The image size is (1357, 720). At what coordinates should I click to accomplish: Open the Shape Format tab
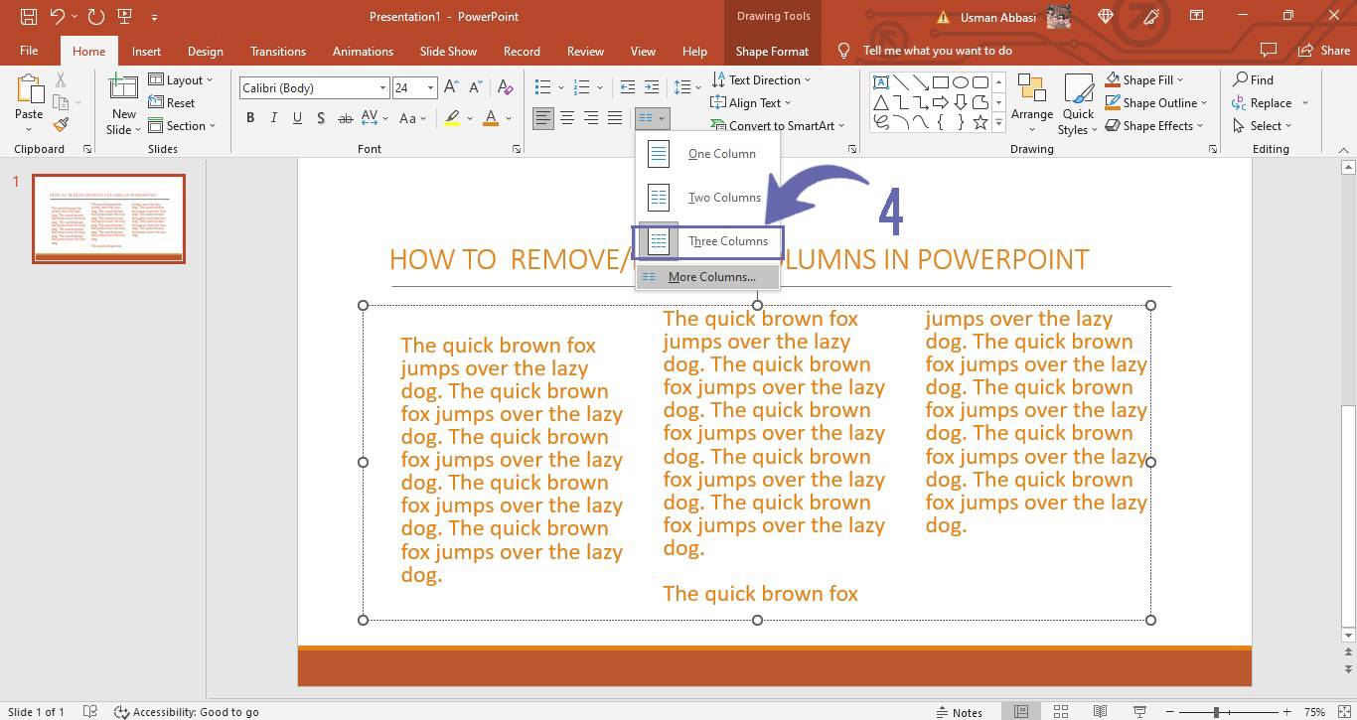772,51
